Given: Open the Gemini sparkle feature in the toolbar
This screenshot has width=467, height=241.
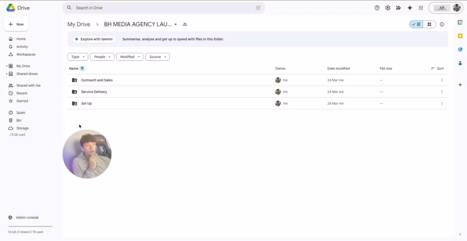Looking at the screenshot, I should pyautogui.click(x=410, y=8).
